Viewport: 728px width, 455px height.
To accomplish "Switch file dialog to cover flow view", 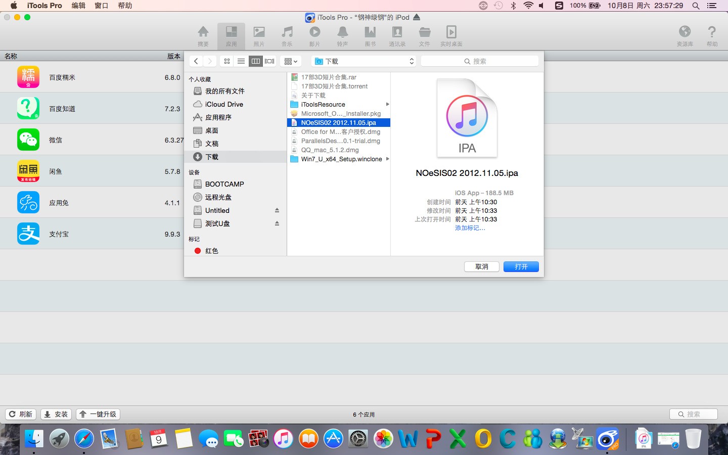I will [x=269, y=61].
